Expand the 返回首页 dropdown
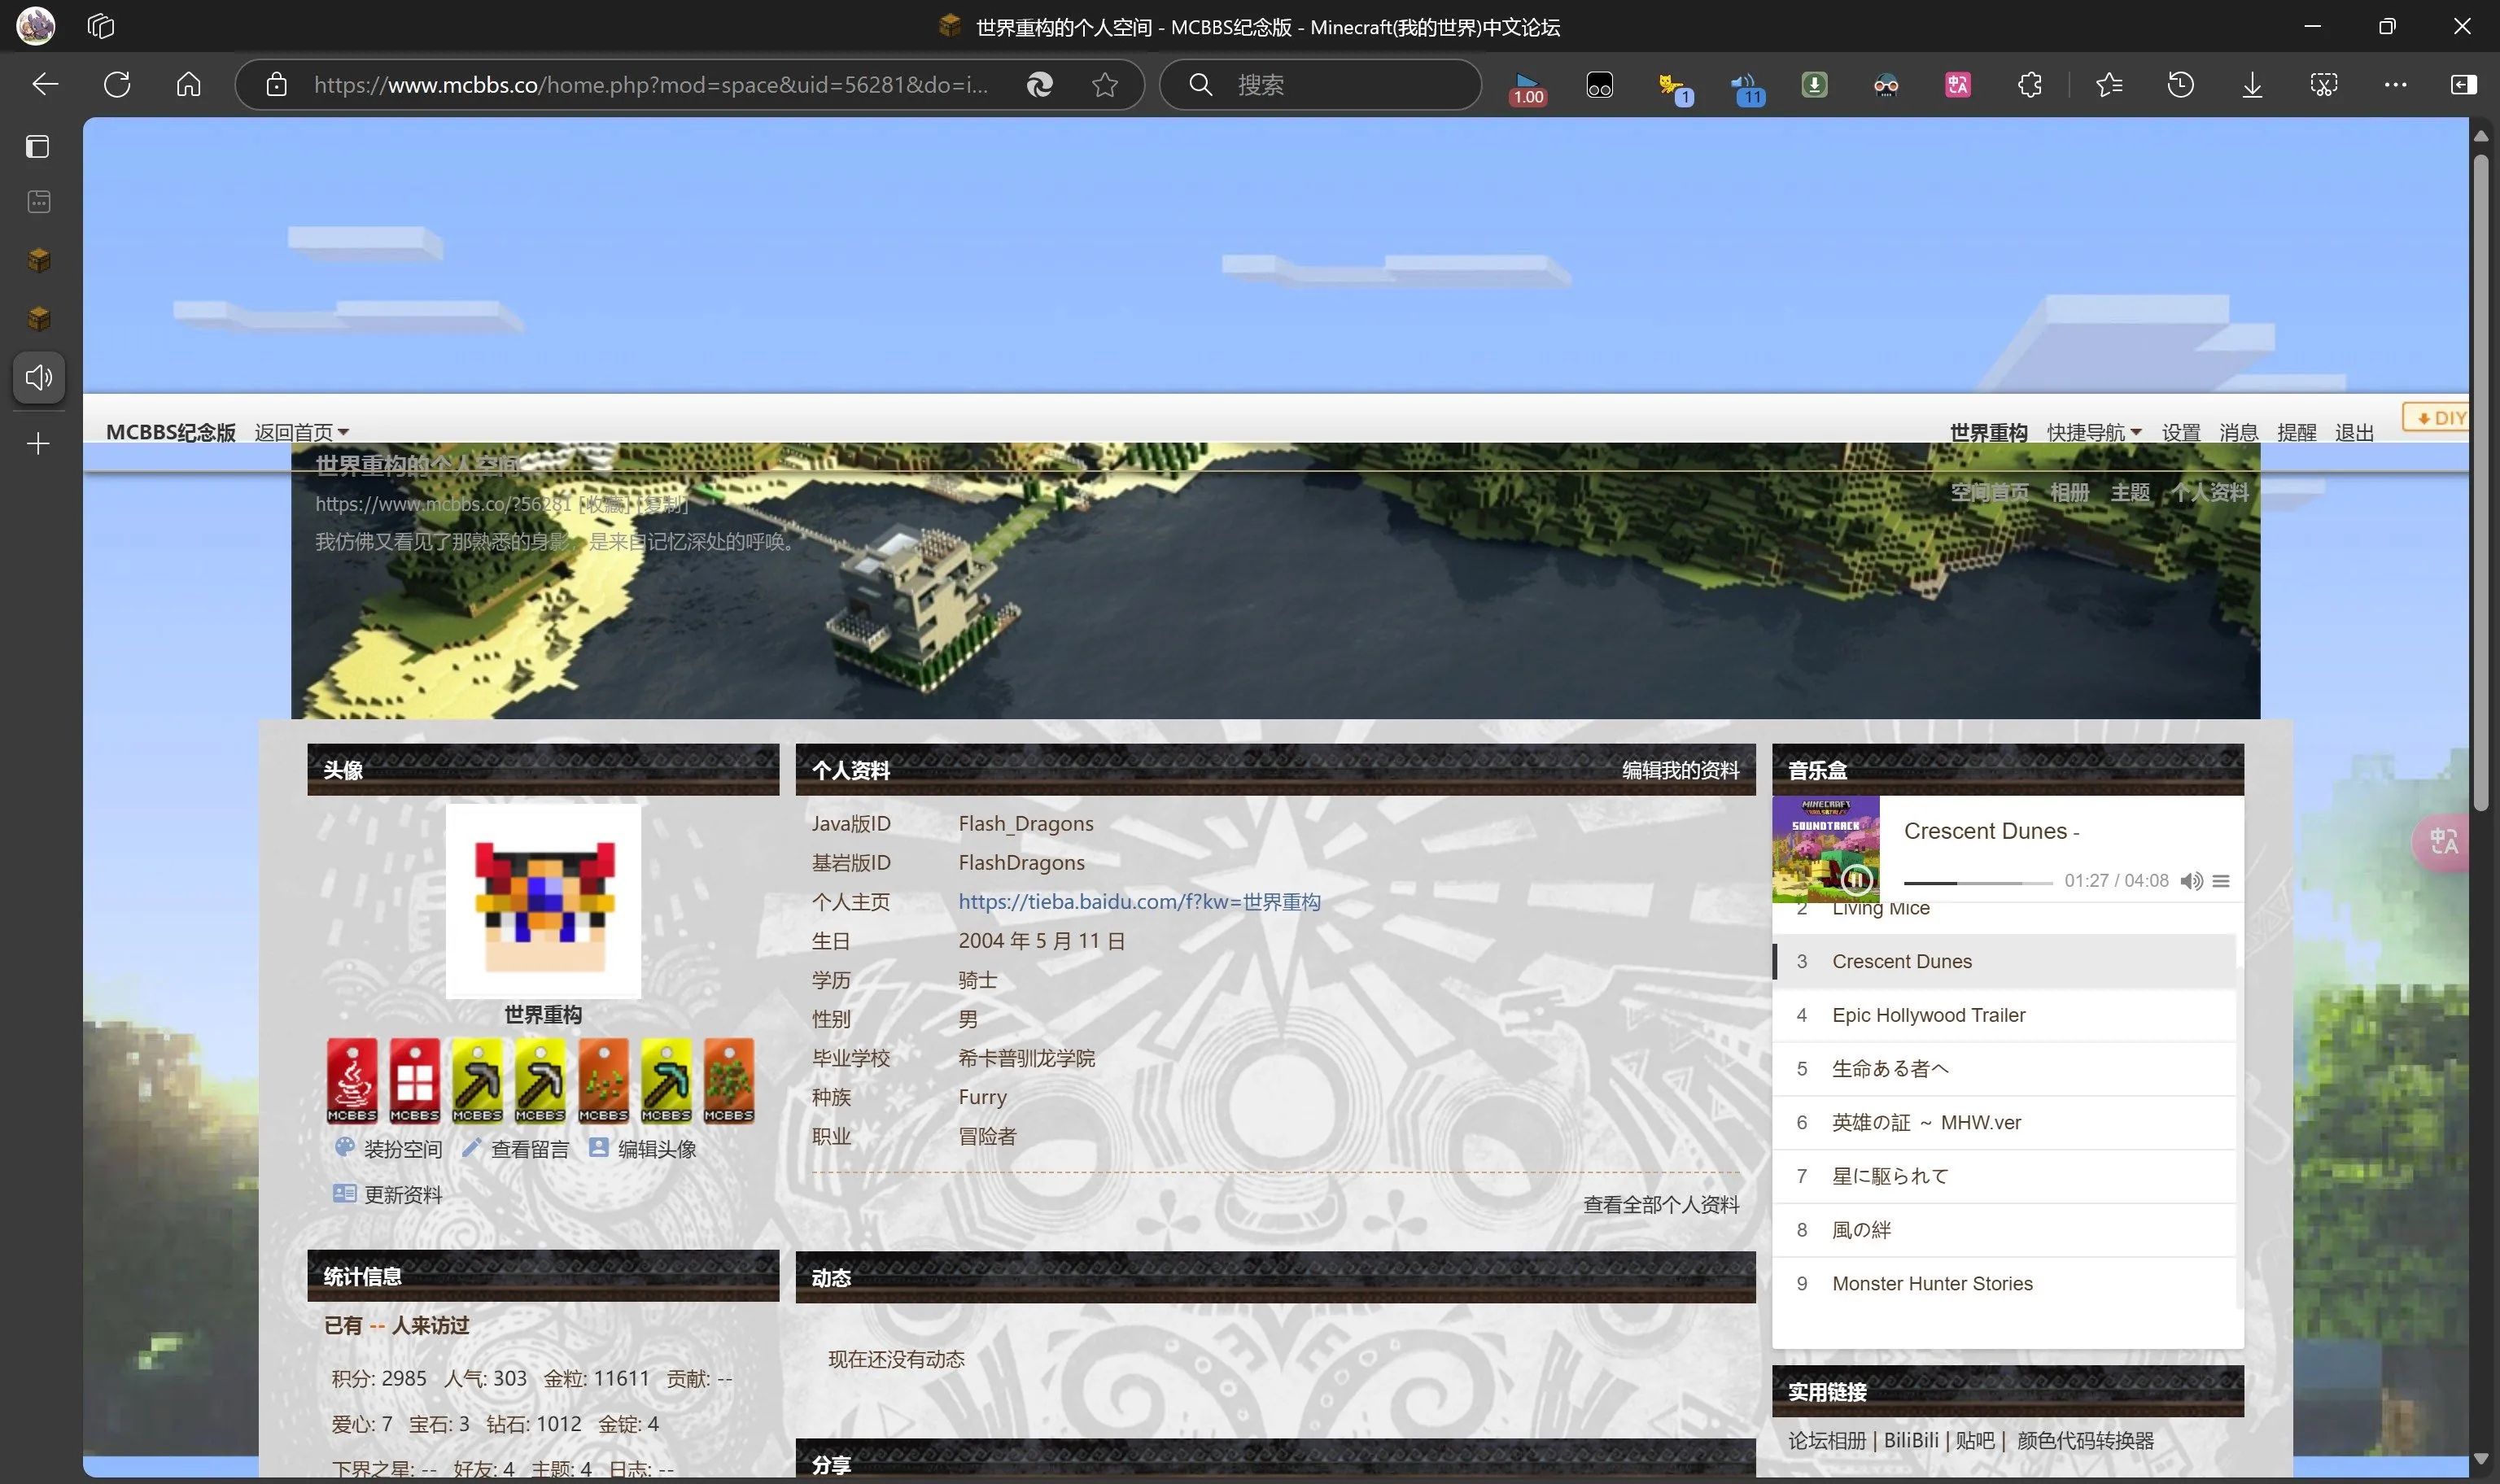2500x1484 pixels. pos(301,432)
